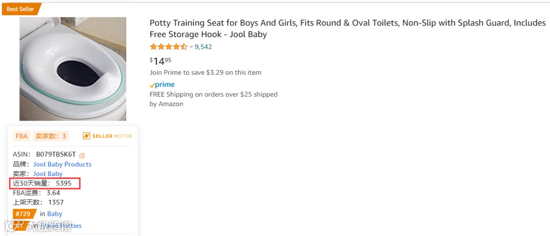Expand the rating breakdown chevron
The image size is (550, 236).
pos(191,47)
